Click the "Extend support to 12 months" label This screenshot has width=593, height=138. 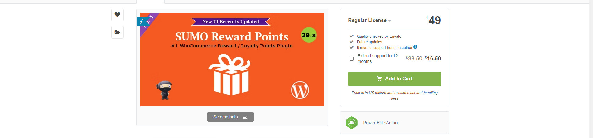377,59
